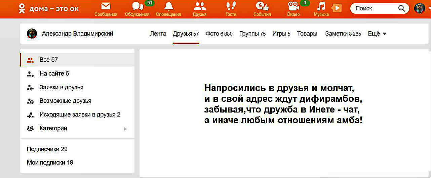Click the poem line "Напросились в друзья и молчат,"
Screen dimensions: 431x178
[280, 89]
